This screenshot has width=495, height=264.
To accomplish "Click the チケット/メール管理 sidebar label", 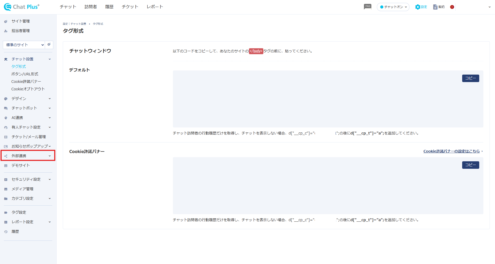I will tap(29, 137).
